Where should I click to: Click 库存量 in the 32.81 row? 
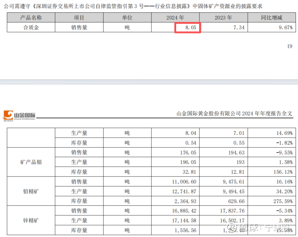[79, 172]
